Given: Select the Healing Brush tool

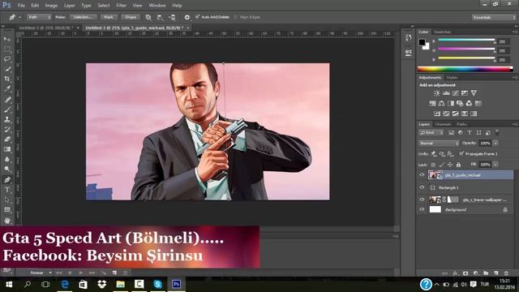Looking at the screenshot, I should [x=7, y=99].
